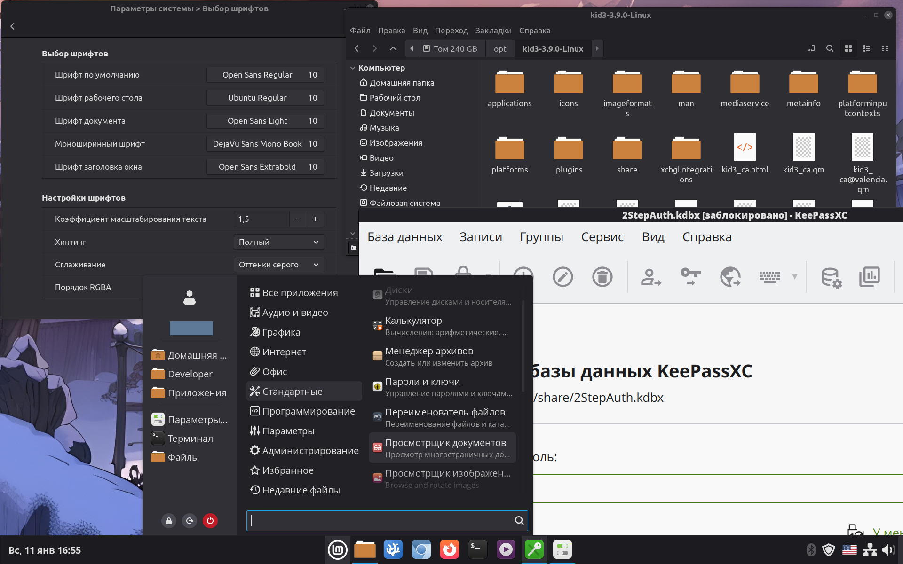Click the delete entry trash icon

[602, 277]
